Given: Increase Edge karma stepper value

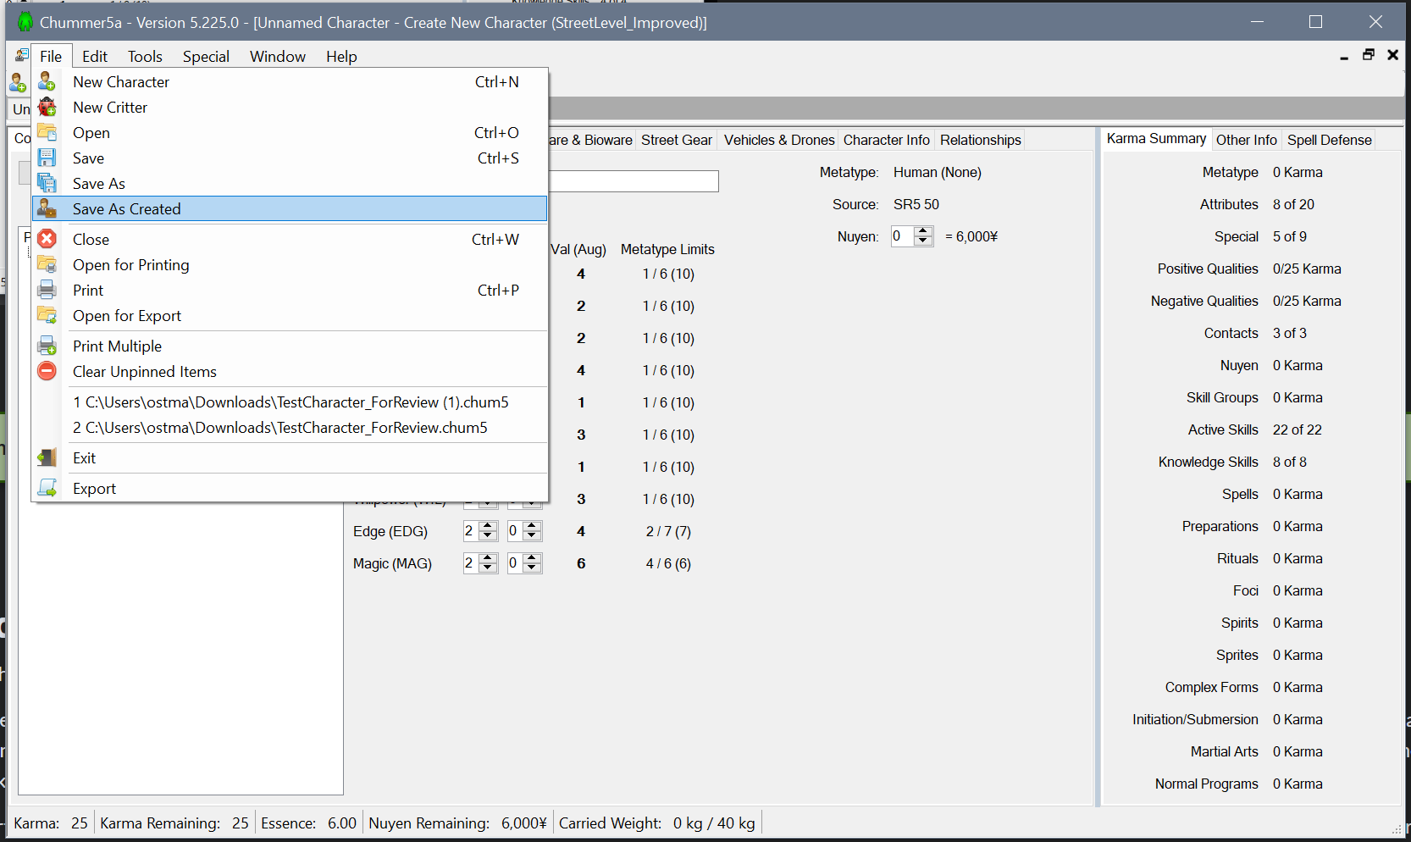Looking at the screenshot, I should 532,526.
